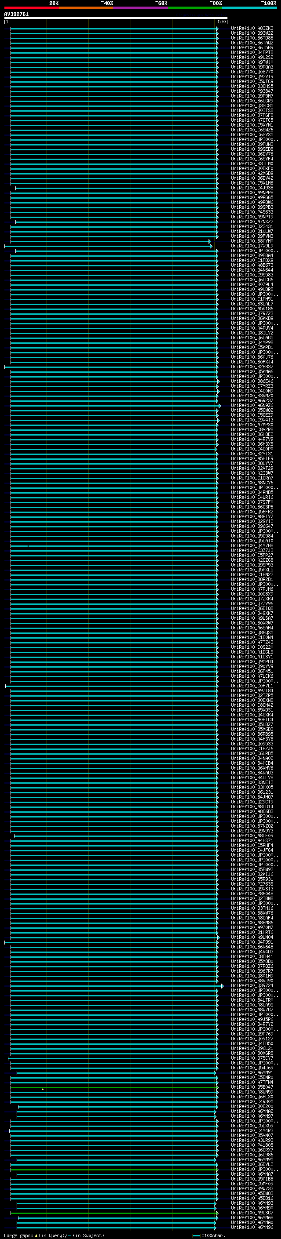Select the UniRef100_B3RMZ0 label
The image size is (281, 1239).
click(252, 396)
